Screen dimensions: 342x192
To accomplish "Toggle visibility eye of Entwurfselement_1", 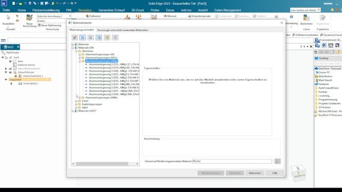I will [15, 76].
